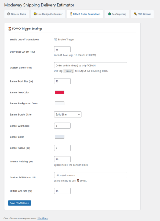Focus the Banner Font Size field

pos(62,81)
